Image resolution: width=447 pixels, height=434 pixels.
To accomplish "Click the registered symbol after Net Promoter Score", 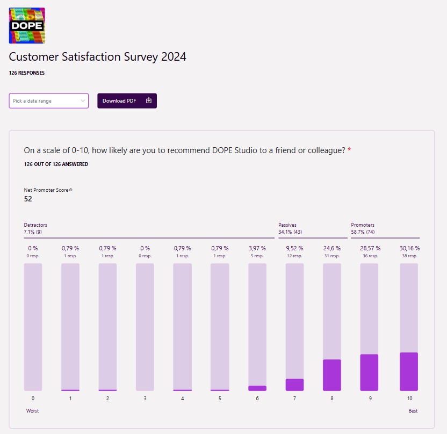I will click(71, 190).
